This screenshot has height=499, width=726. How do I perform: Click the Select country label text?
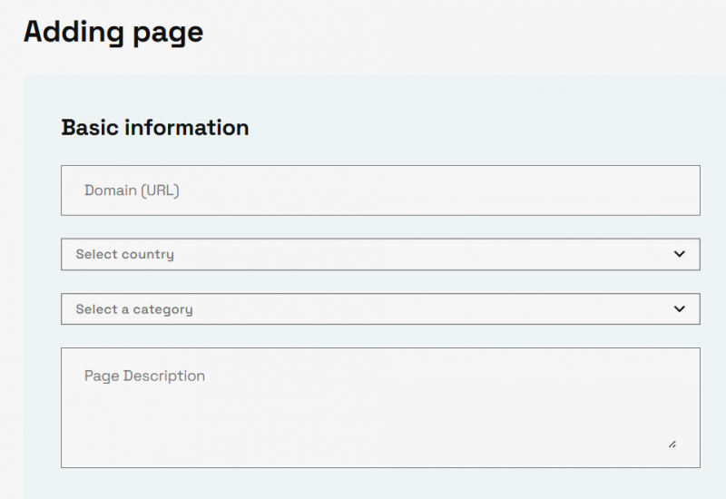click(x=124, y=254)
